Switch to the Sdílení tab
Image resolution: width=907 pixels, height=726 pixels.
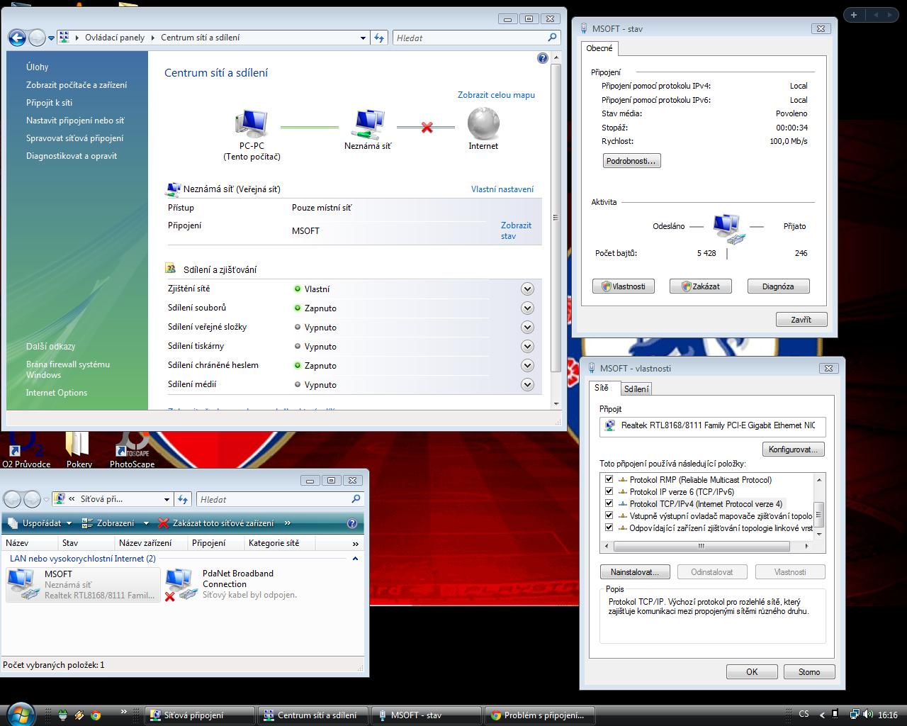(636, 389)
